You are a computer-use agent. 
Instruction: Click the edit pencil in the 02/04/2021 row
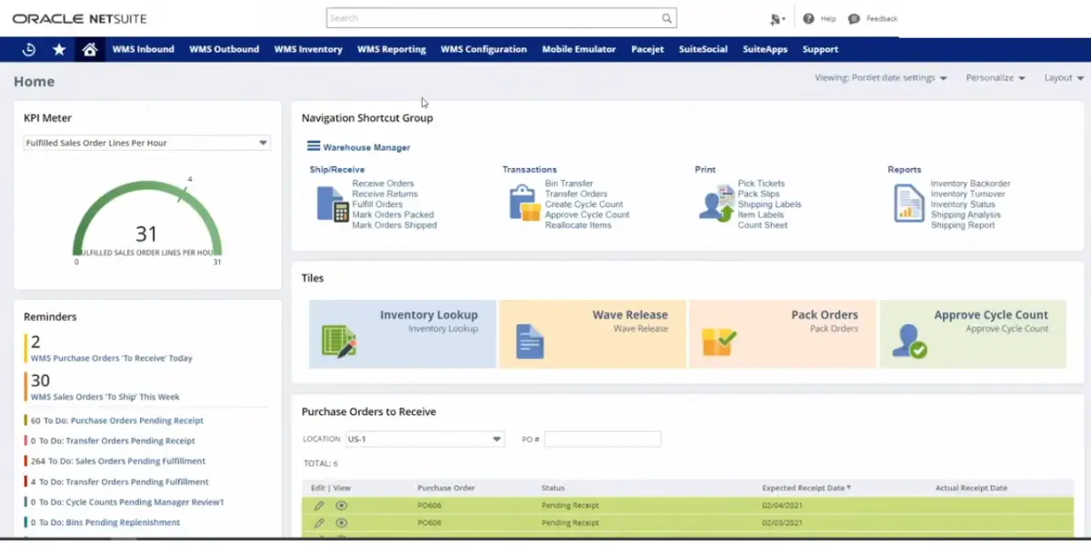[319, 506]
